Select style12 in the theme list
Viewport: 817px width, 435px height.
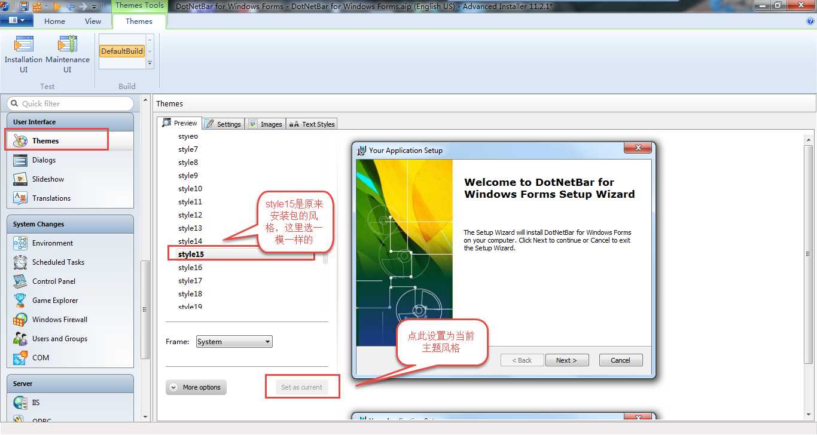click(190, 215)
